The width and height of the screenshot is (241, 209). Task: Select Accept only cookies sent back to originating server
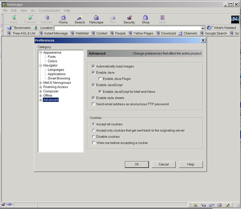(x=93, y=130)
